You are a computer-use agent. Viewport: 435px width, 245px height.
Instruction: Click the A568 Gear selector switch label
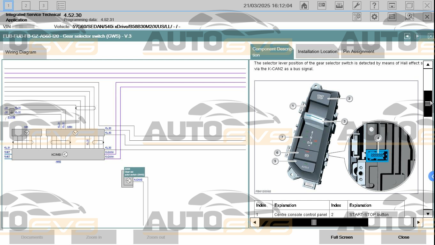pos(134,172)
